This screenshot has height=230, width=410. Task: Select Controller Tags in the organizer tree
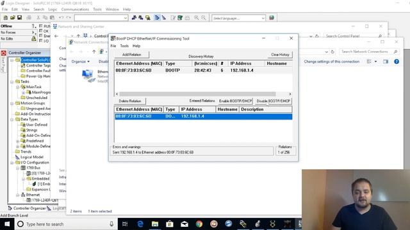coord(38,65)
